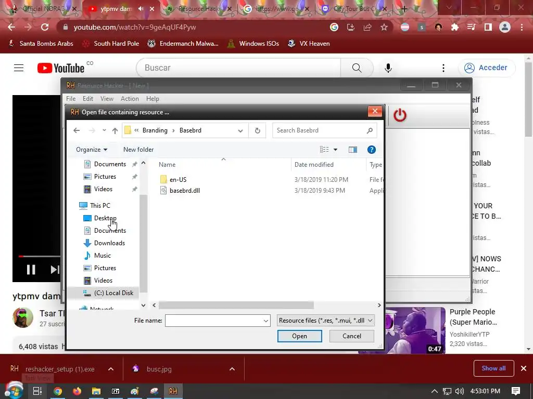Open Resource Hacker View menu
The width and height of the screenshot is (533, 399).
107,99
